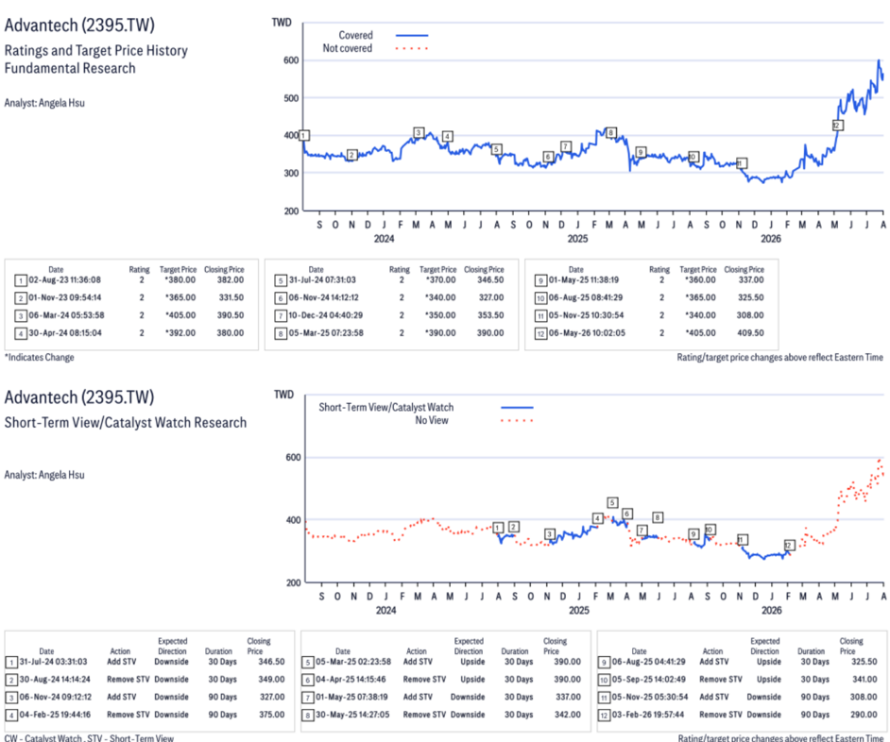Click the 'Short-Term View/Catalyst Watch' legend label
The width and height of the screenshot is (890, 742).
coord(386,407)
